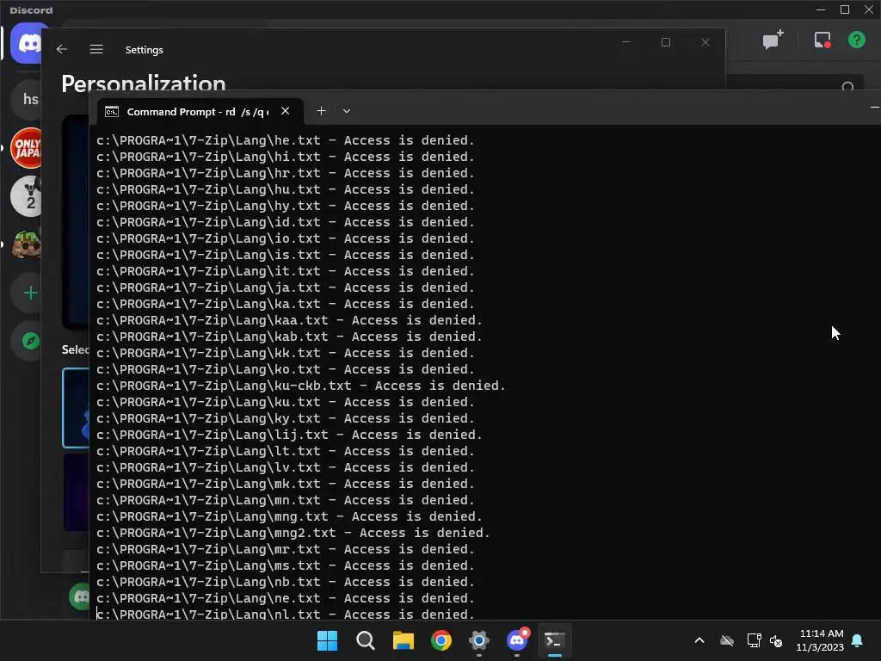Viewport: 881px width, 661px height.
Task: Open the Discord inbox icon with red dot
Action: point(822,40)
